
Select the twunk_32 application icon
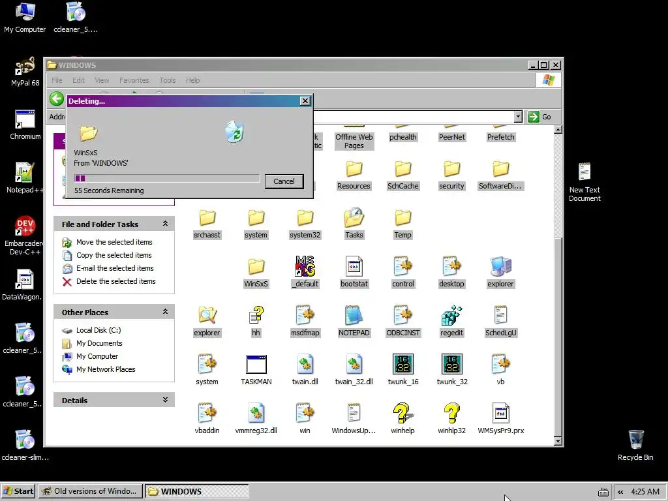coord(452,371)
